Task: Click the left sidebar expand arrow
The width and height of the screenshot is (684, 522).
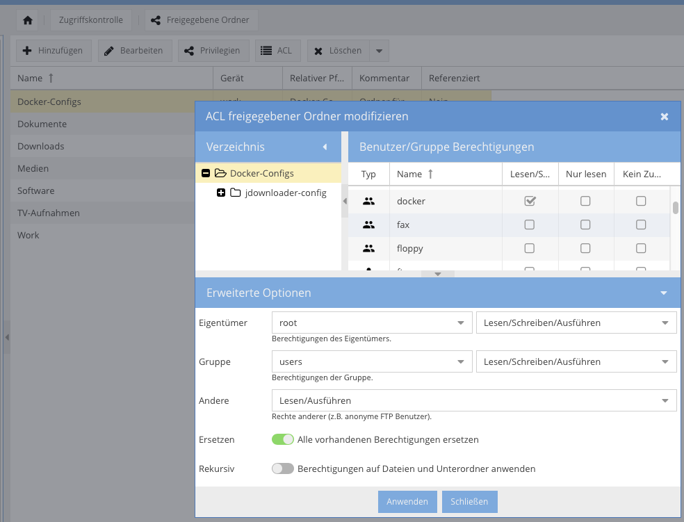Action: coord(7,337)
